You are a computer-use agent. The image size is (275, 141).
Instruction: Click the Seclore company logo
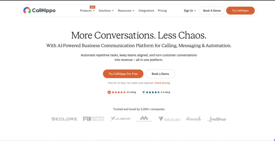coord(64,119)
